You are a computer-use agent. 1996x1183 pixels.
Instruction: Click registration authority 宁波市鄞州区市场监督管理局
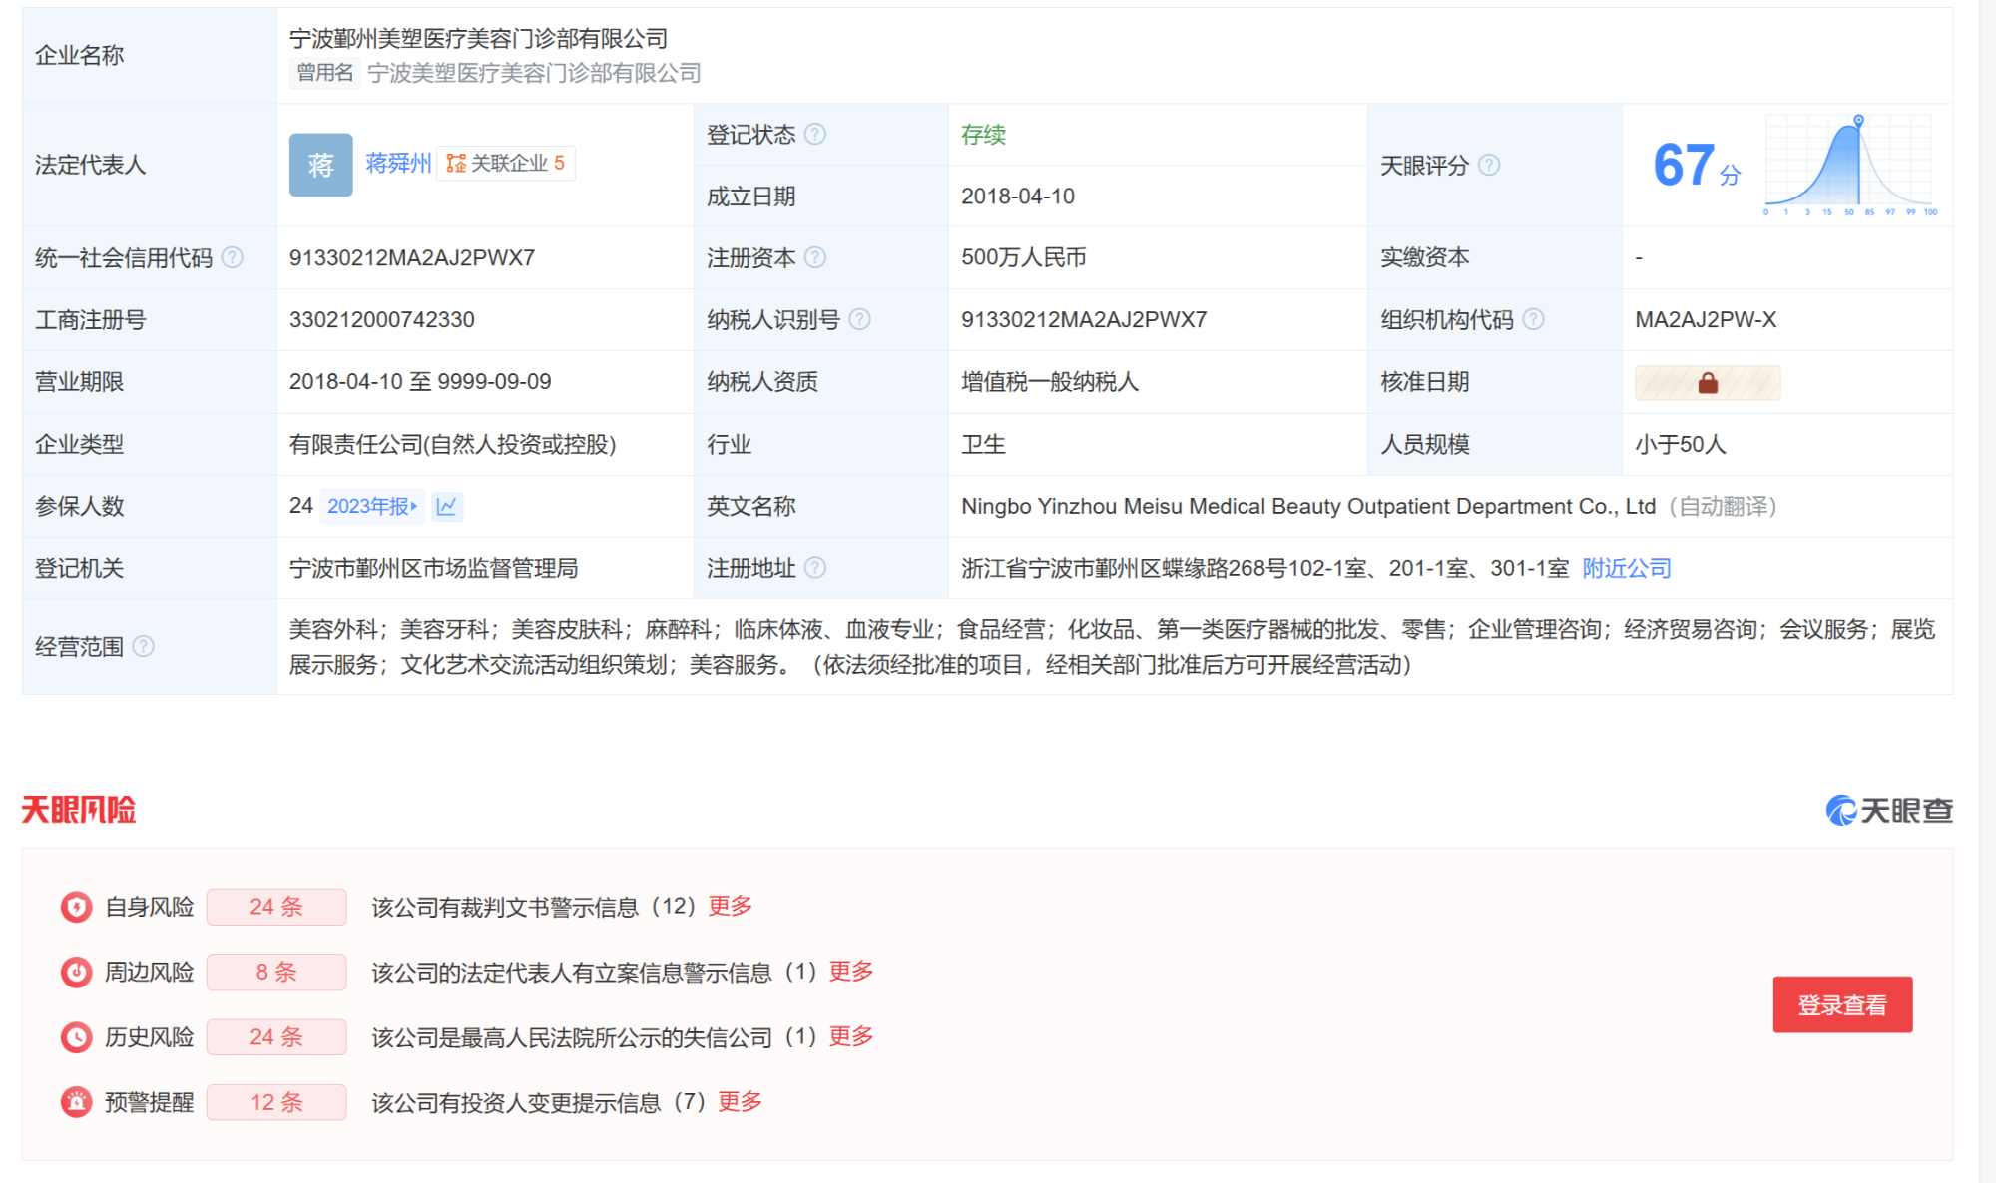(x=434, y=568)
